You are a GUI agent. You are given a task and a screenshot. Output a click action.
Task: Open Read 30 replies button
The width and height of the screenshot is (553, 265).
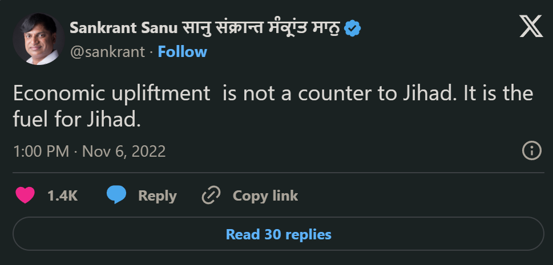[278, 234]
